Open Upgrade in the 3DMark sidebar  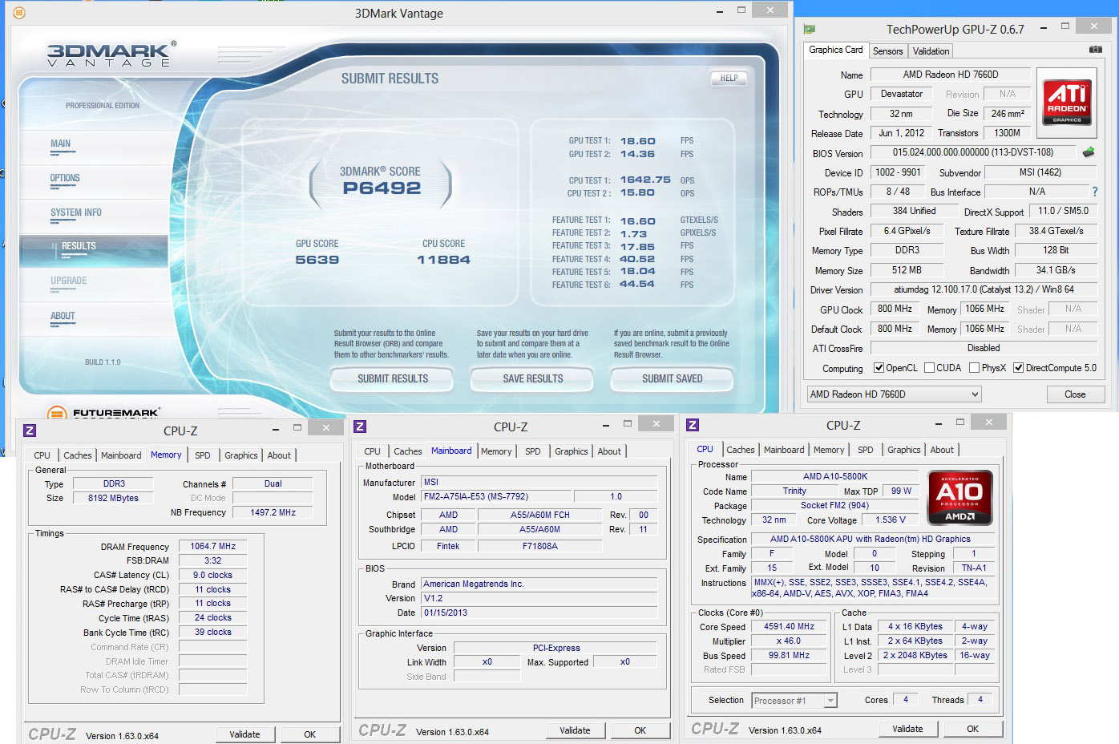coord(68,281)
